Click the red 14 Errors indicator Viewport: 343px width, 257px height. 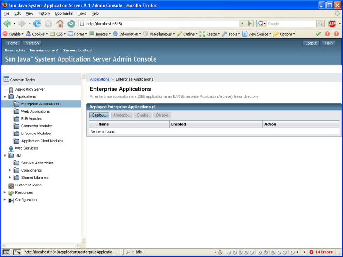tap(321, 252)
